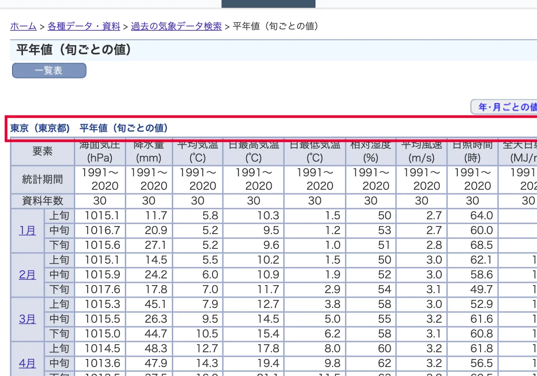
Task: Select the 15.4 max temperature cell
Action: 253,334
